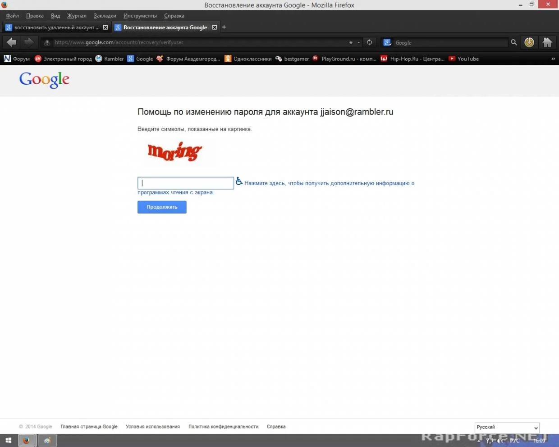Click the site identity warning icon
559x447 pixels.
tap(47, 42)
